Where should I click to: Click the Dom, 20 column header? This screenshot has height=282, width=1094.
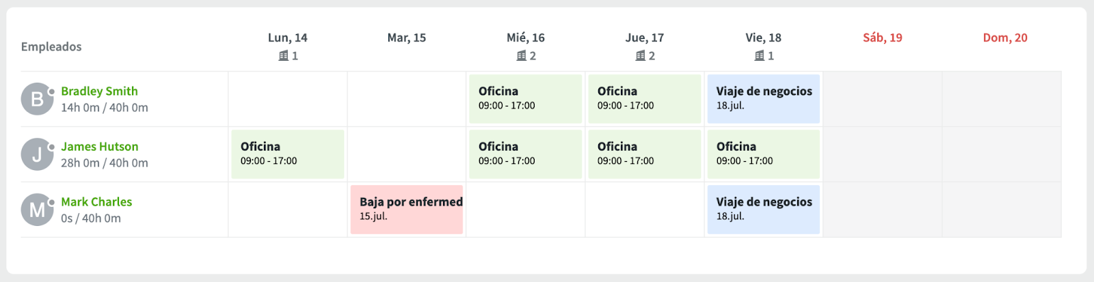(x=1004, y=38)
